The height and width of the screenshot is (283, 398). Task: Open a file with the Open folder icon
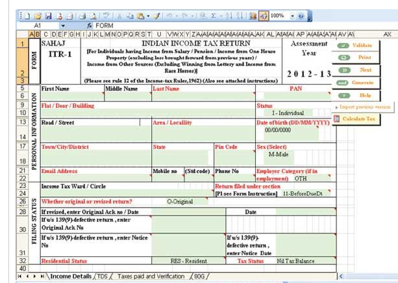[38, 16]
